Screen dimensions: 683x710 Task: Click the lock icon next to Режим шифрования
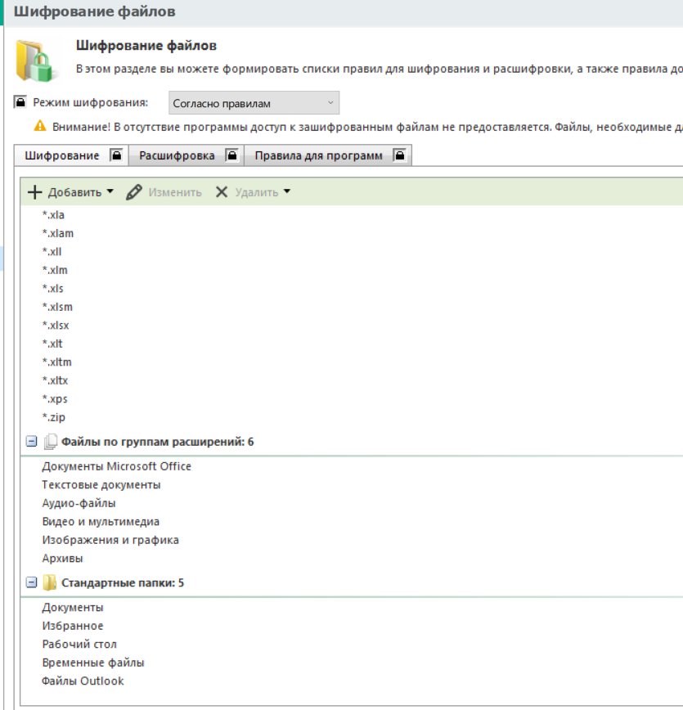coord(20,102)
